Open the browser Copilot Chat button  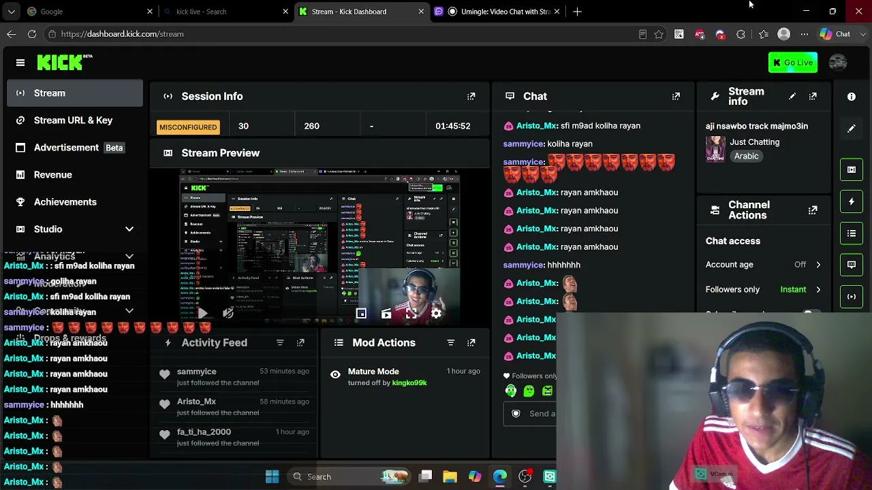(836, 34)
